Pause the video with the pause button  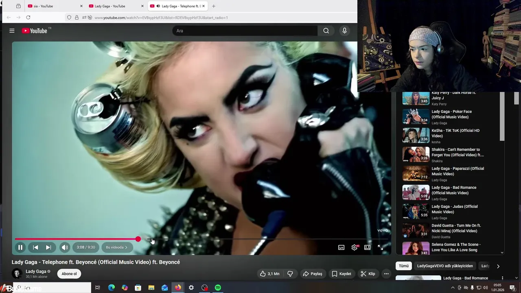click(x=20, y=247)
